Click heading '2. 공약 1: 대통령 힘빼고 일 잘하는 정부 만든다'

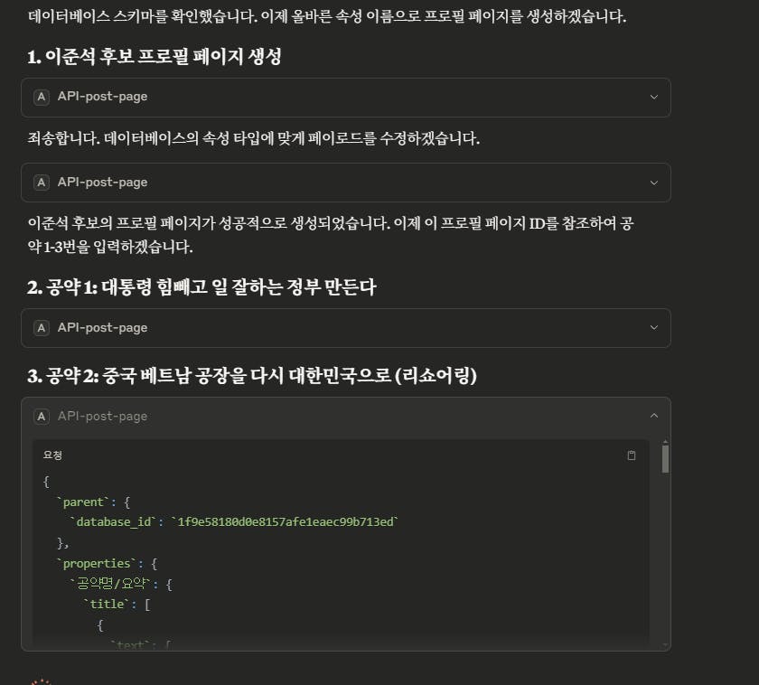pyautogui.click(x=201, y=287)
